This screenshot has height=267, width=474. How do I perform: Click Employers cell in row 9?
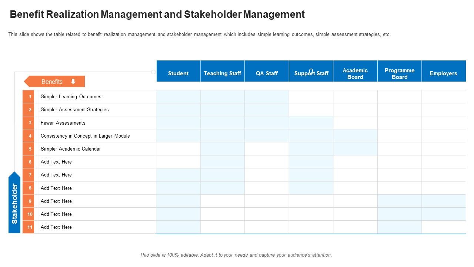click(x=444, y=201)
